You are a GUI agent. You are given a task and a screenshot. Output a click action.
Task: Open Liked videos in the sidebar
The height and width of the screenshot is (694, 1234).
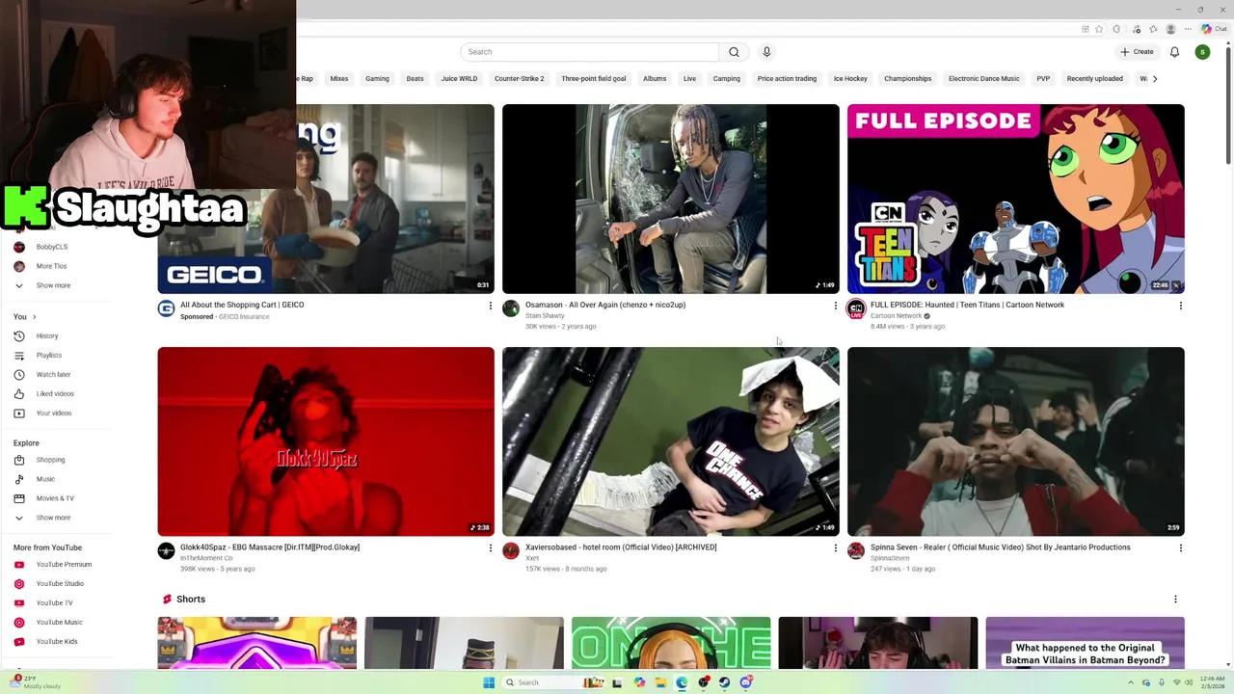(x=55, y=394)
